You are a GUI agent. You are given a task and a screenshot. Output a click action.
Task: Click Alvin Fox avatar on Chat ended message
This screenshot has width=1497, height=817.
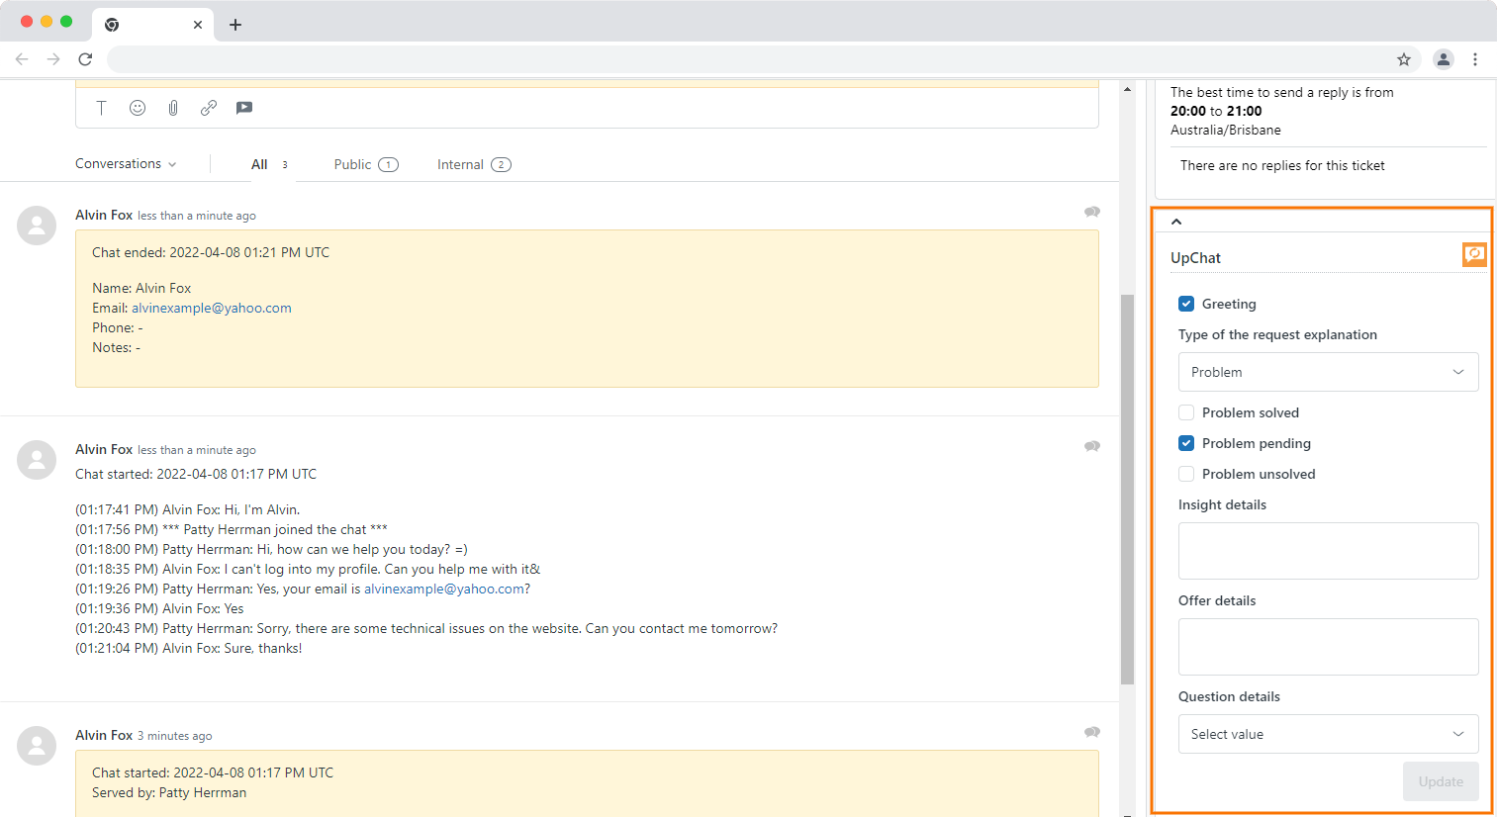tap(37, 226)
